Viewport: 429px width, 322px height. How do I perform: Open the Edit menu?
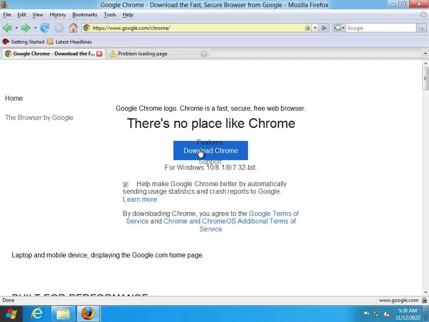click(22, 15)
